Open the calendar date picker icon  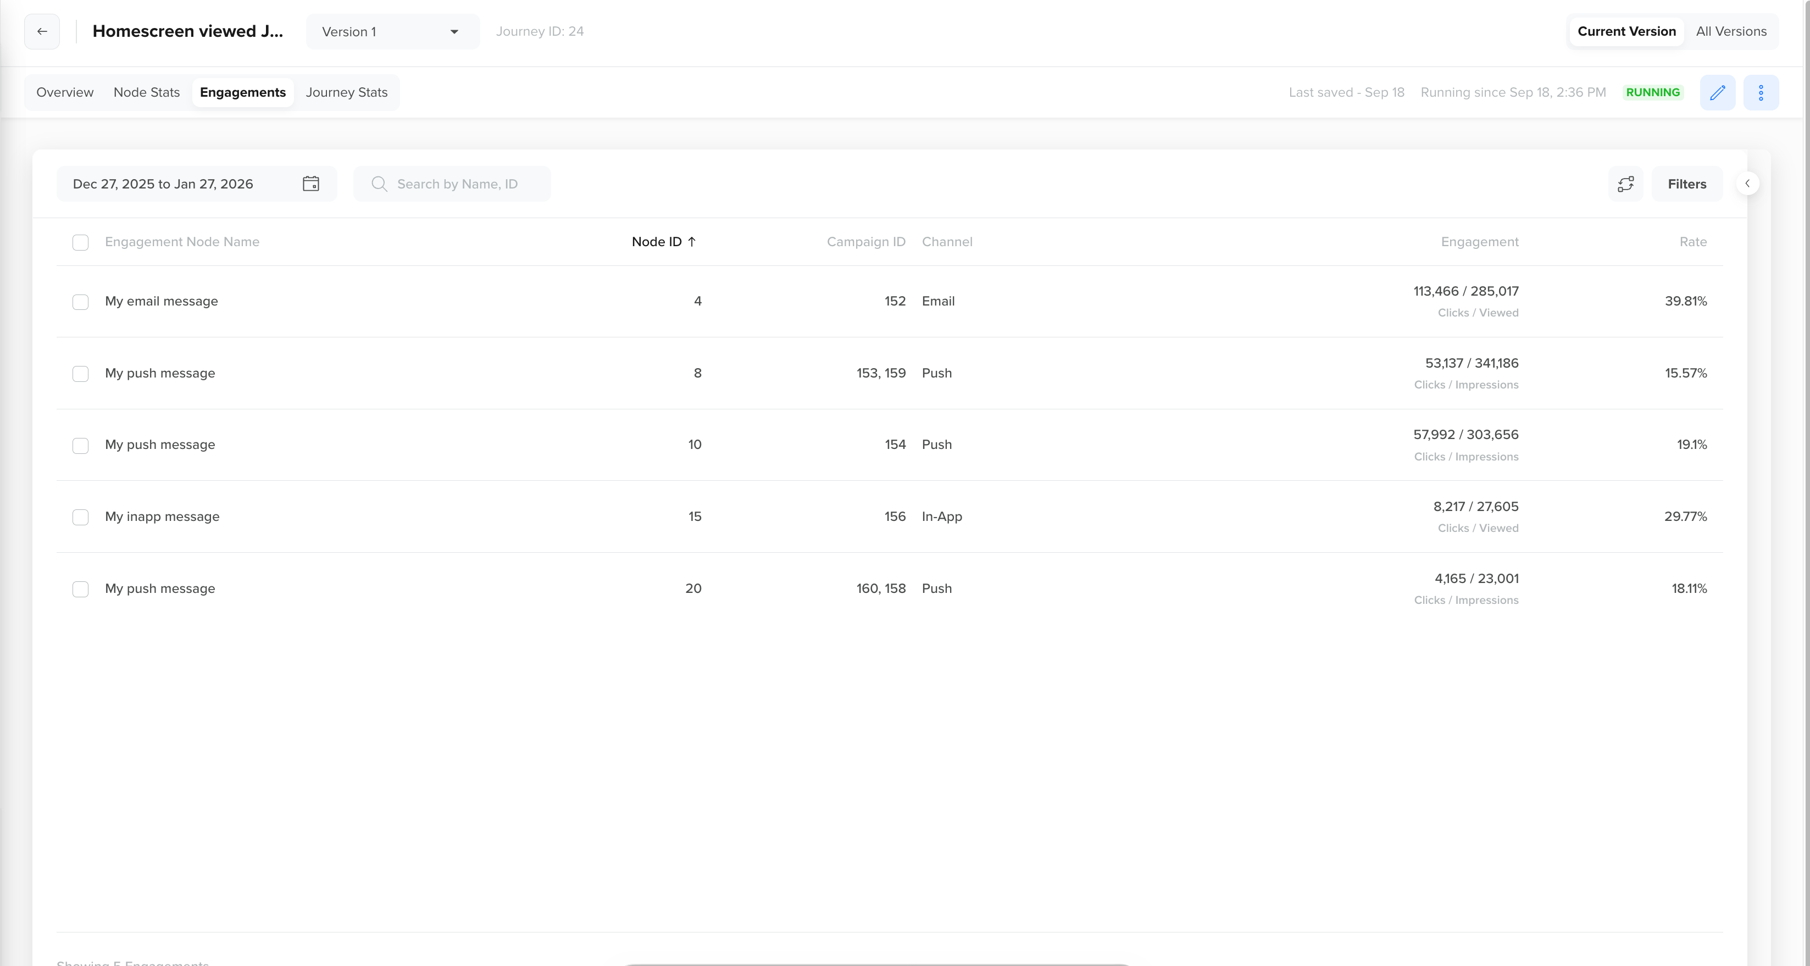[x=310, y=184]
